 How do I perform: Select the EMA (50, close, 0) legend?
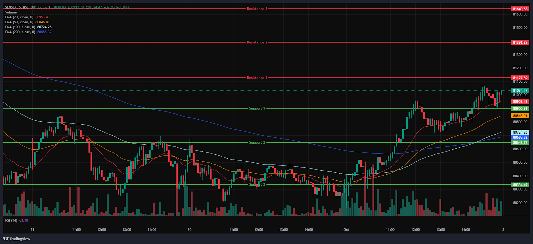(x=20, y=22)
